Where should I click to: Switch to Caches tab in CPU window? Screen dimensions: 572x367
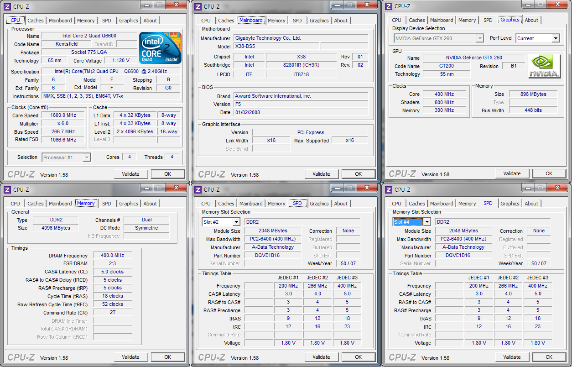point(36,21)
